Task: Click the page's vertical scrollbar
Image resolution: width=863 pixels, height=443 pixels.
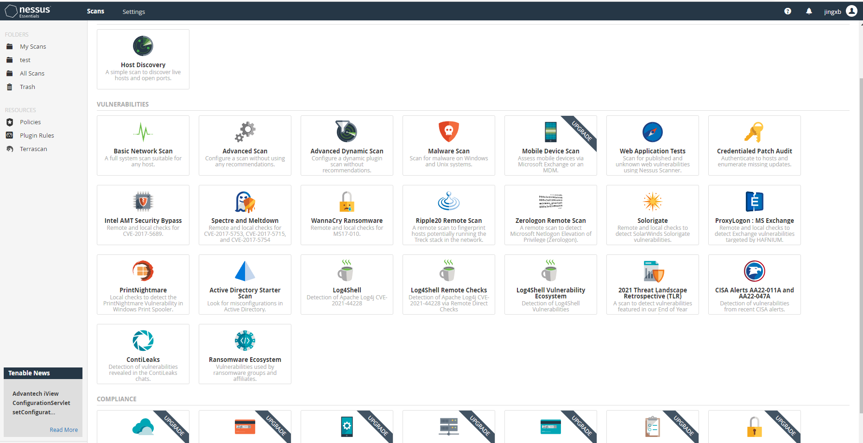Action: [860, 232]
